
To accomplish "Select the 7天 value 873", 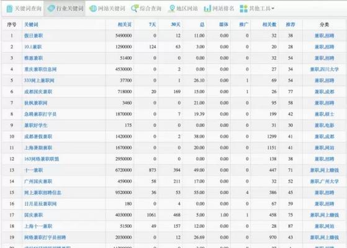I will click(153, 170).
